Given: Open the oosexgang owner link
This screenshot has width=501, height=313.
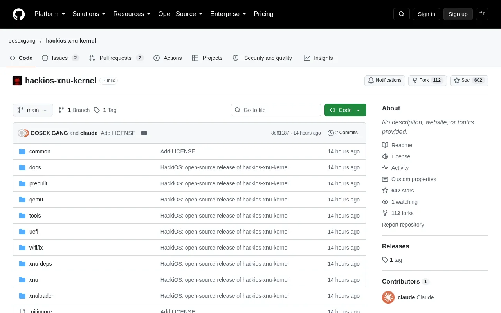Looking at the screenshot, I should click(x=22, y=41).
